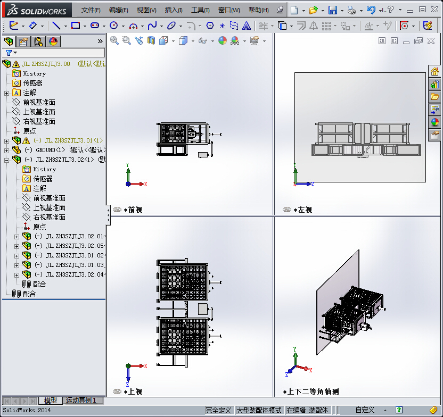Select the Line sketch tool
This screenshot has width=443, height=417.
tap(56, 26)
